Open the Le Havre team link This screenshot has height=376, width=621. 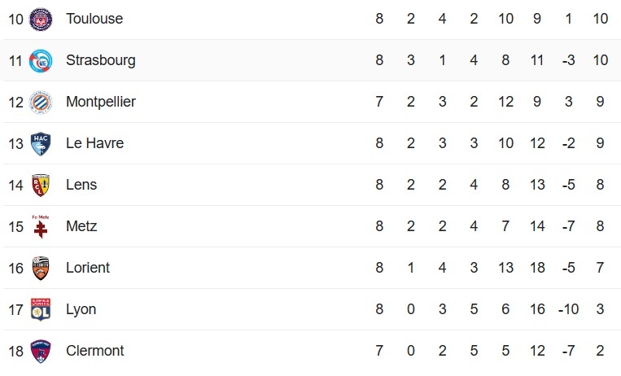click(94, 143)
